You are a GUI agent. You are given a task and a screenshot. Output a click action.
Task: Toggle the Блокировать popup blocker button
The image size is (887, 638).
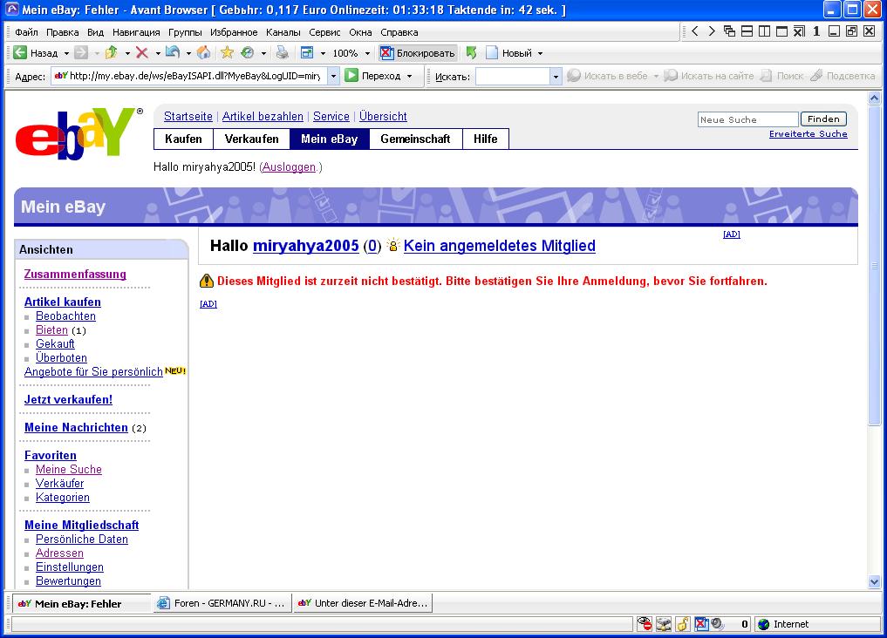(x=418, y=52)
